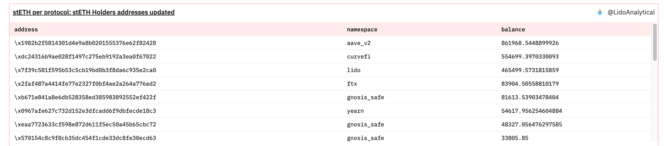Click gnosis_safe namespace in the 81613.53903478404 row

pyautogui.click(x=365, y=97)
